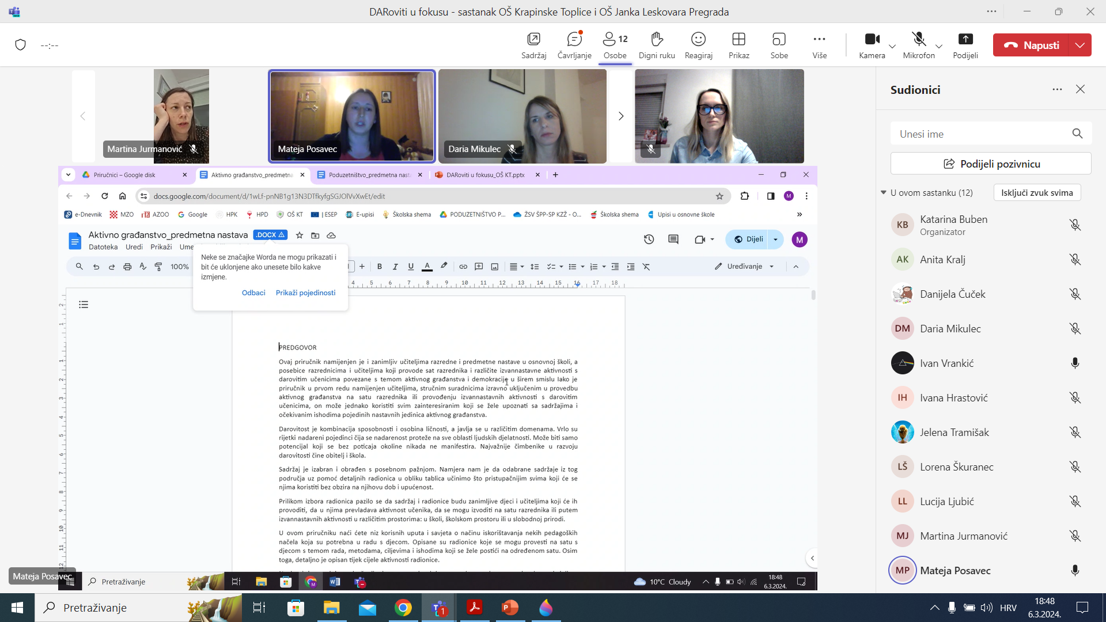Expand the Napusti leave options arrow
The width and height of the screenshot is (1106, 622).
(x=1080, y=45)
